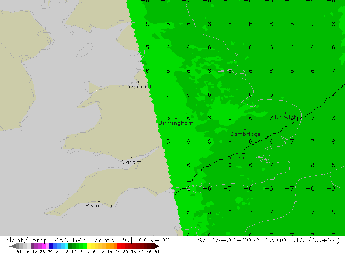Click the Norwich city label
The image size is (345, 253).
click(286, 117)
